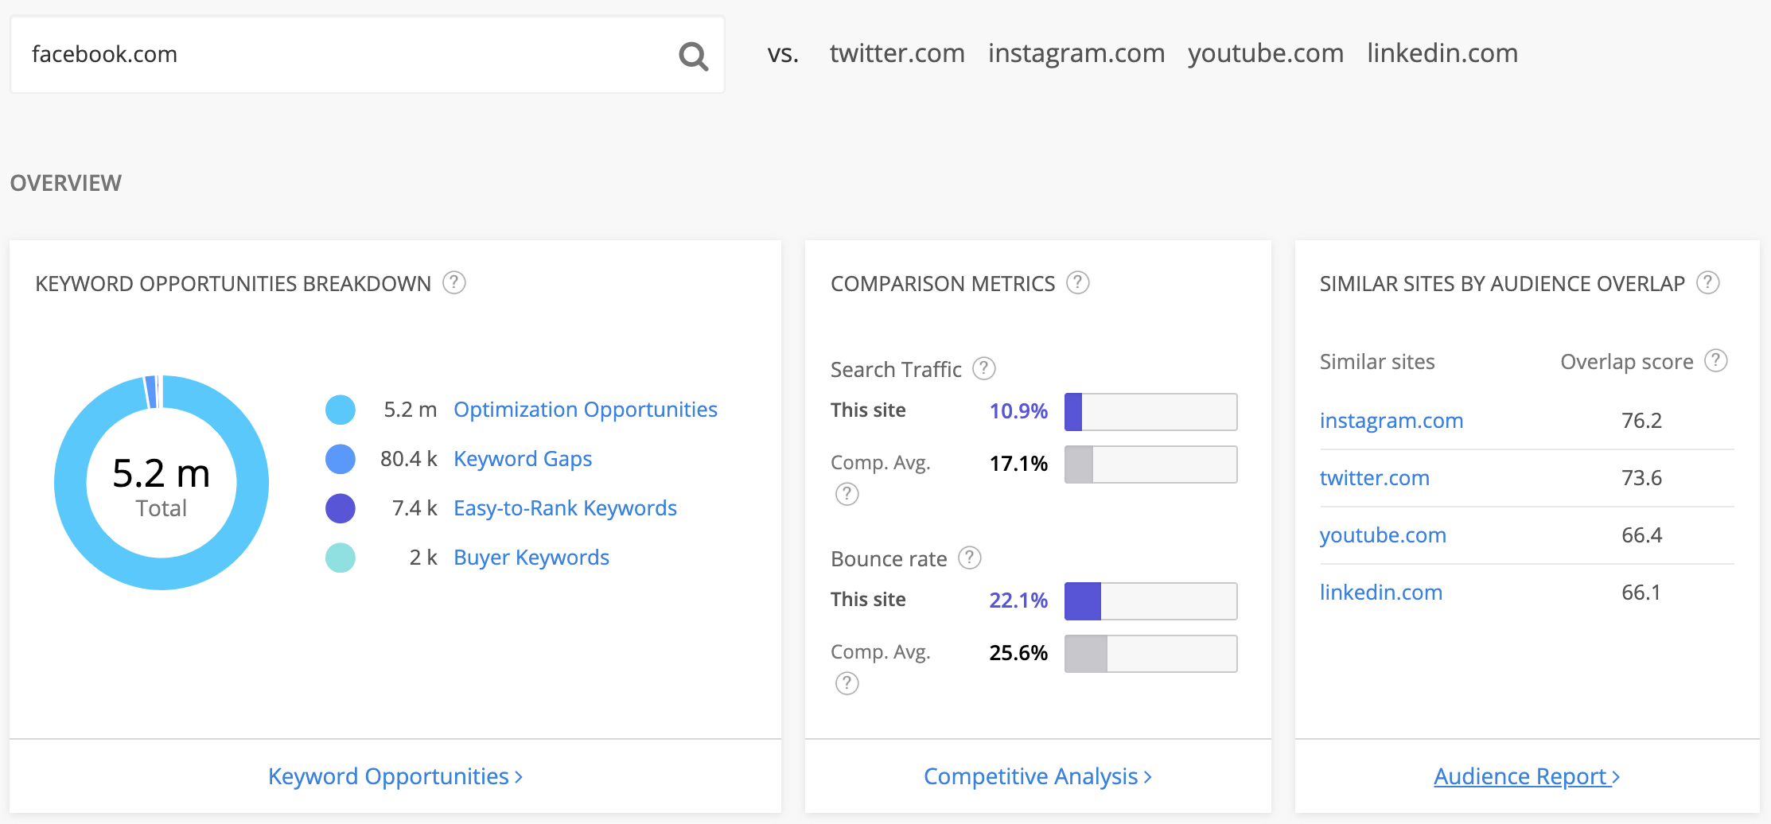
Task: Select twitter.com in the vs. comparison list
Action: click(897, 53)
